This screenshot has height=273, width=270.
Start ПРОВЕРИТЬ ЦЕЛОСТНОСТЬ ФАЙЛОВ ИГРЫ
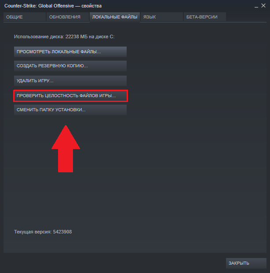[70, 96]
